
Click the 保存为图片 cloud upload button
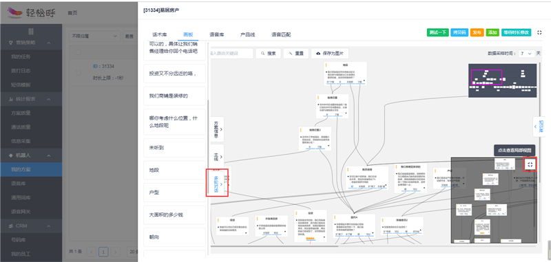pyautogui.click(x=330, y=54)
